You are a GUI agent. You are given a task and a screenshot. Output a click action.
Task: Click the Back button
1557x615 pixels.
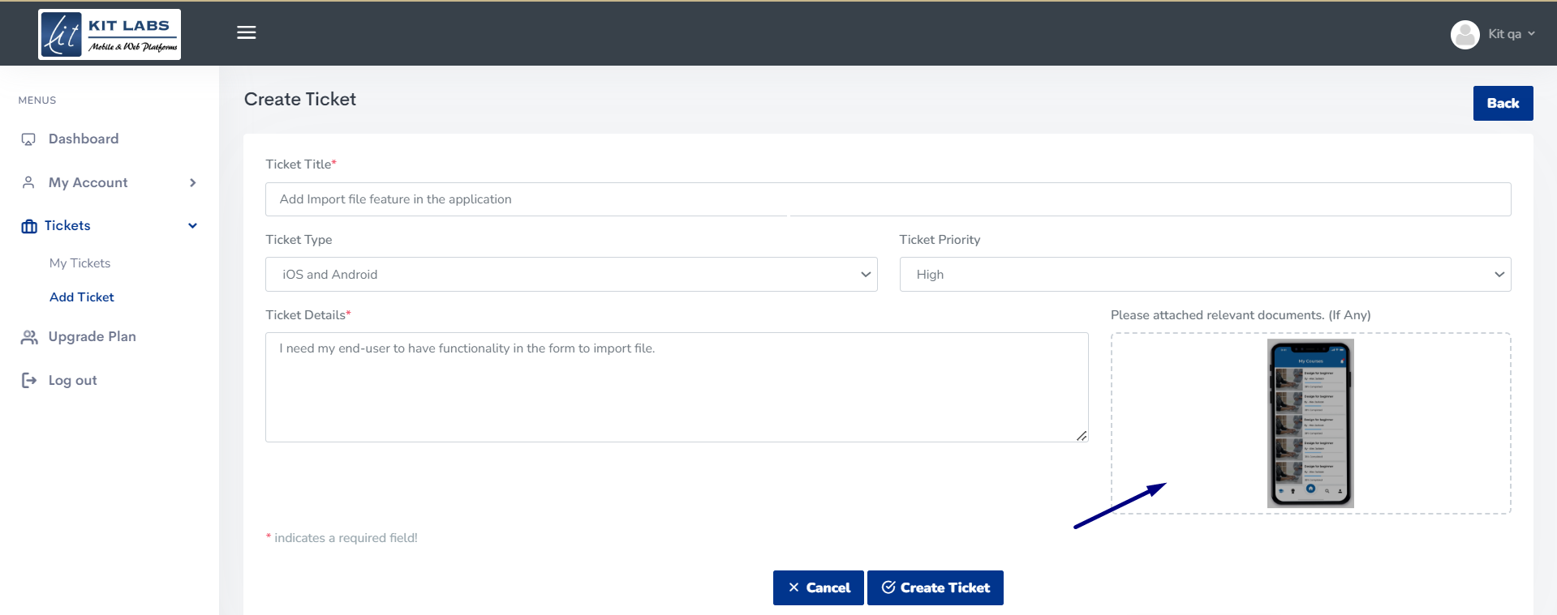point(1502,104)
